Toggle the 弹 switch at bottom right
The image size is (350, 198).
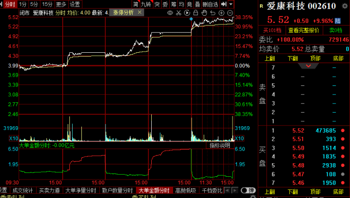pyautogui.click(x=248, y=190)
